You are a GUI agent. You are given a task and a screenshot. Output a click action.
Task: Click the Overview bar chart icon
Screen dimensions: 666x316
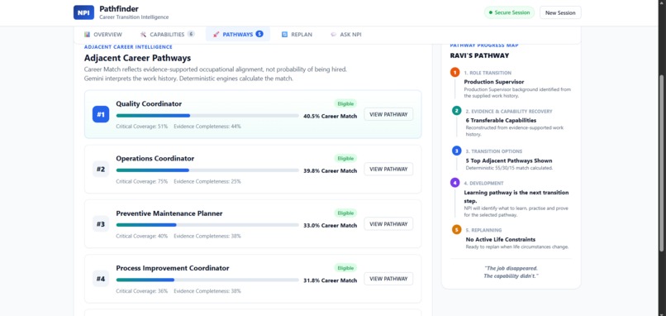click(87, 35)
